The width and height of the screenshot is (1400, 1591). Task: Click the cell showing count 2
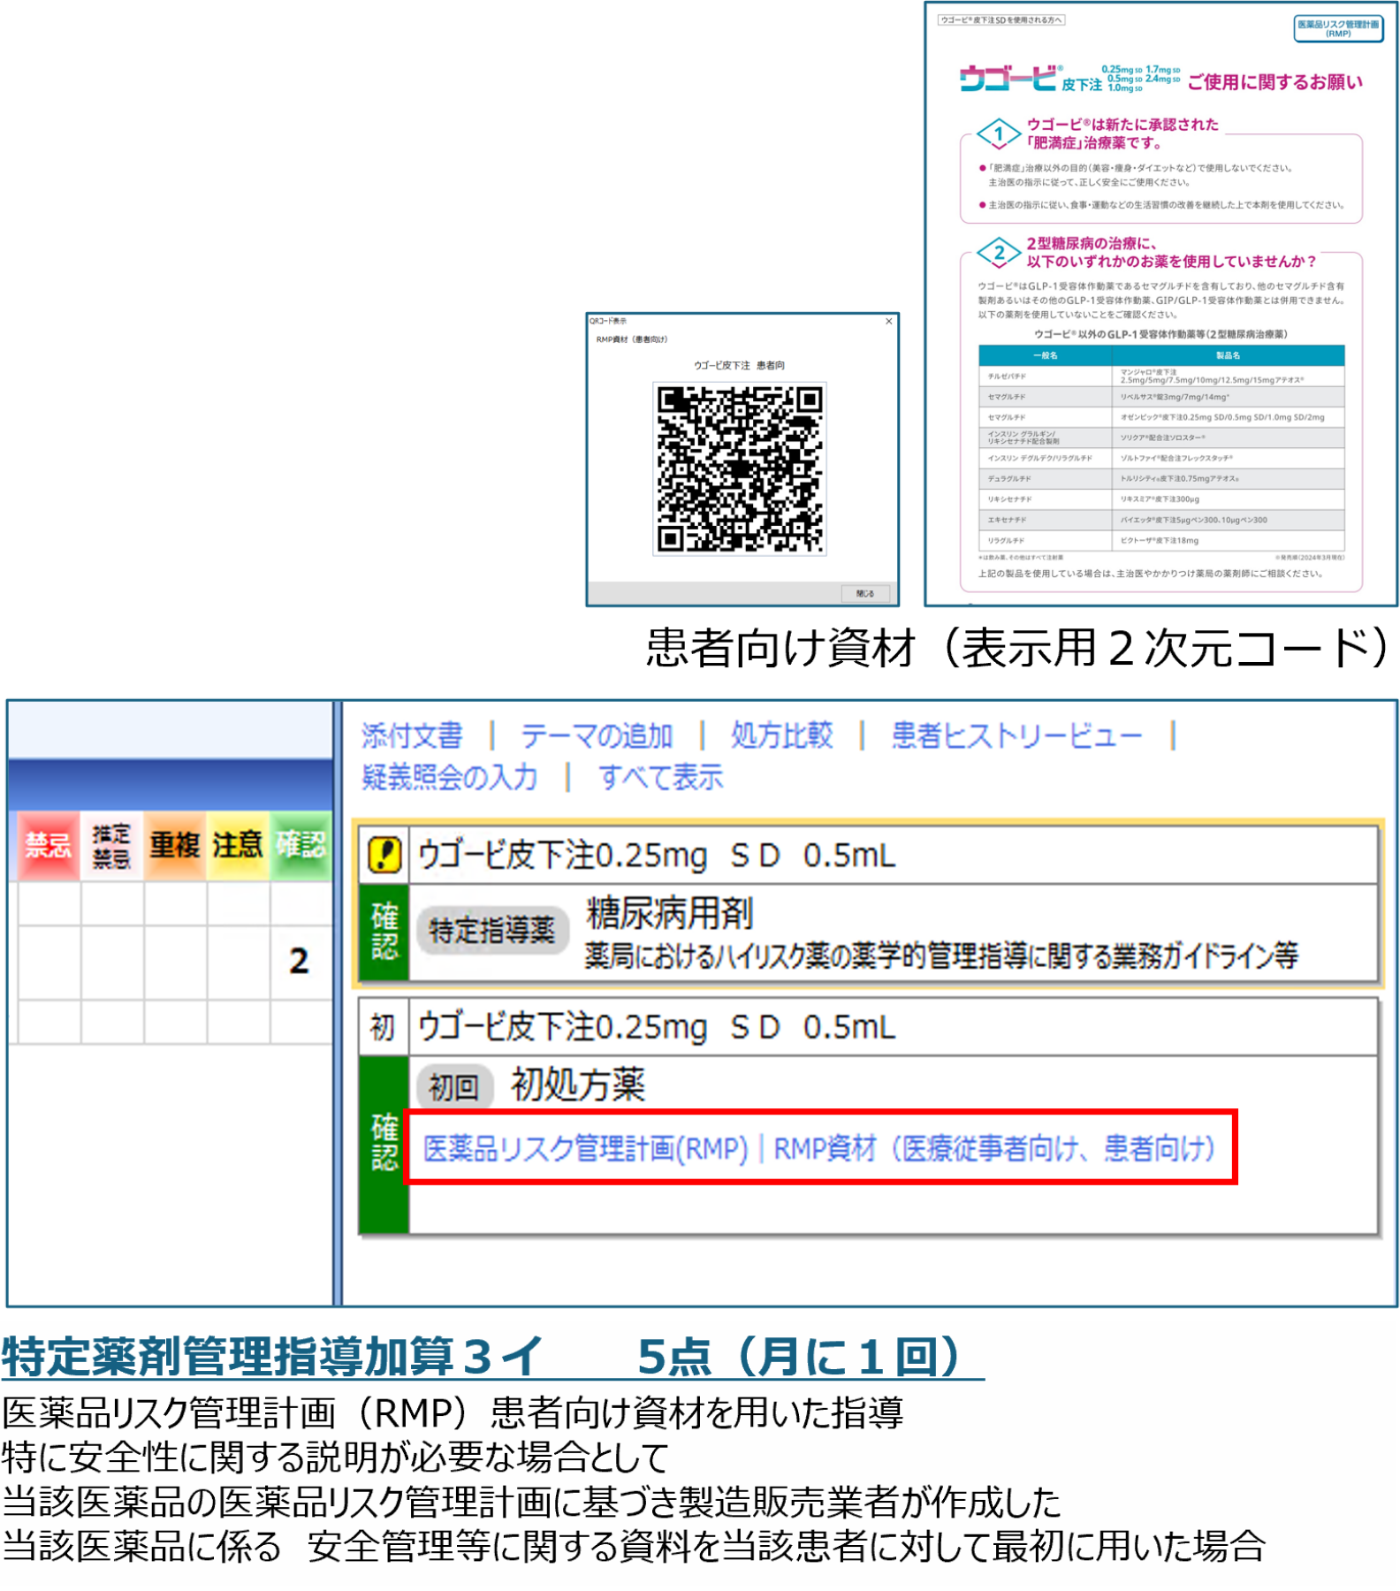pyautogui.click(x=300, y=961)
